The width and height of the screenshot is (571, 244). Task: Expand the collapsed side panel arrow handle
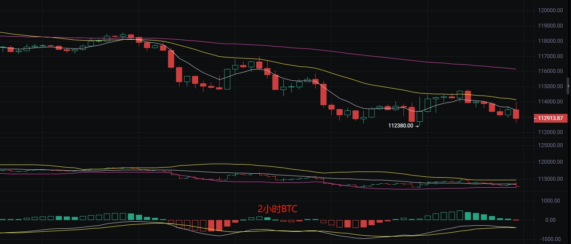pyautogui.click(x=568, y=86)
